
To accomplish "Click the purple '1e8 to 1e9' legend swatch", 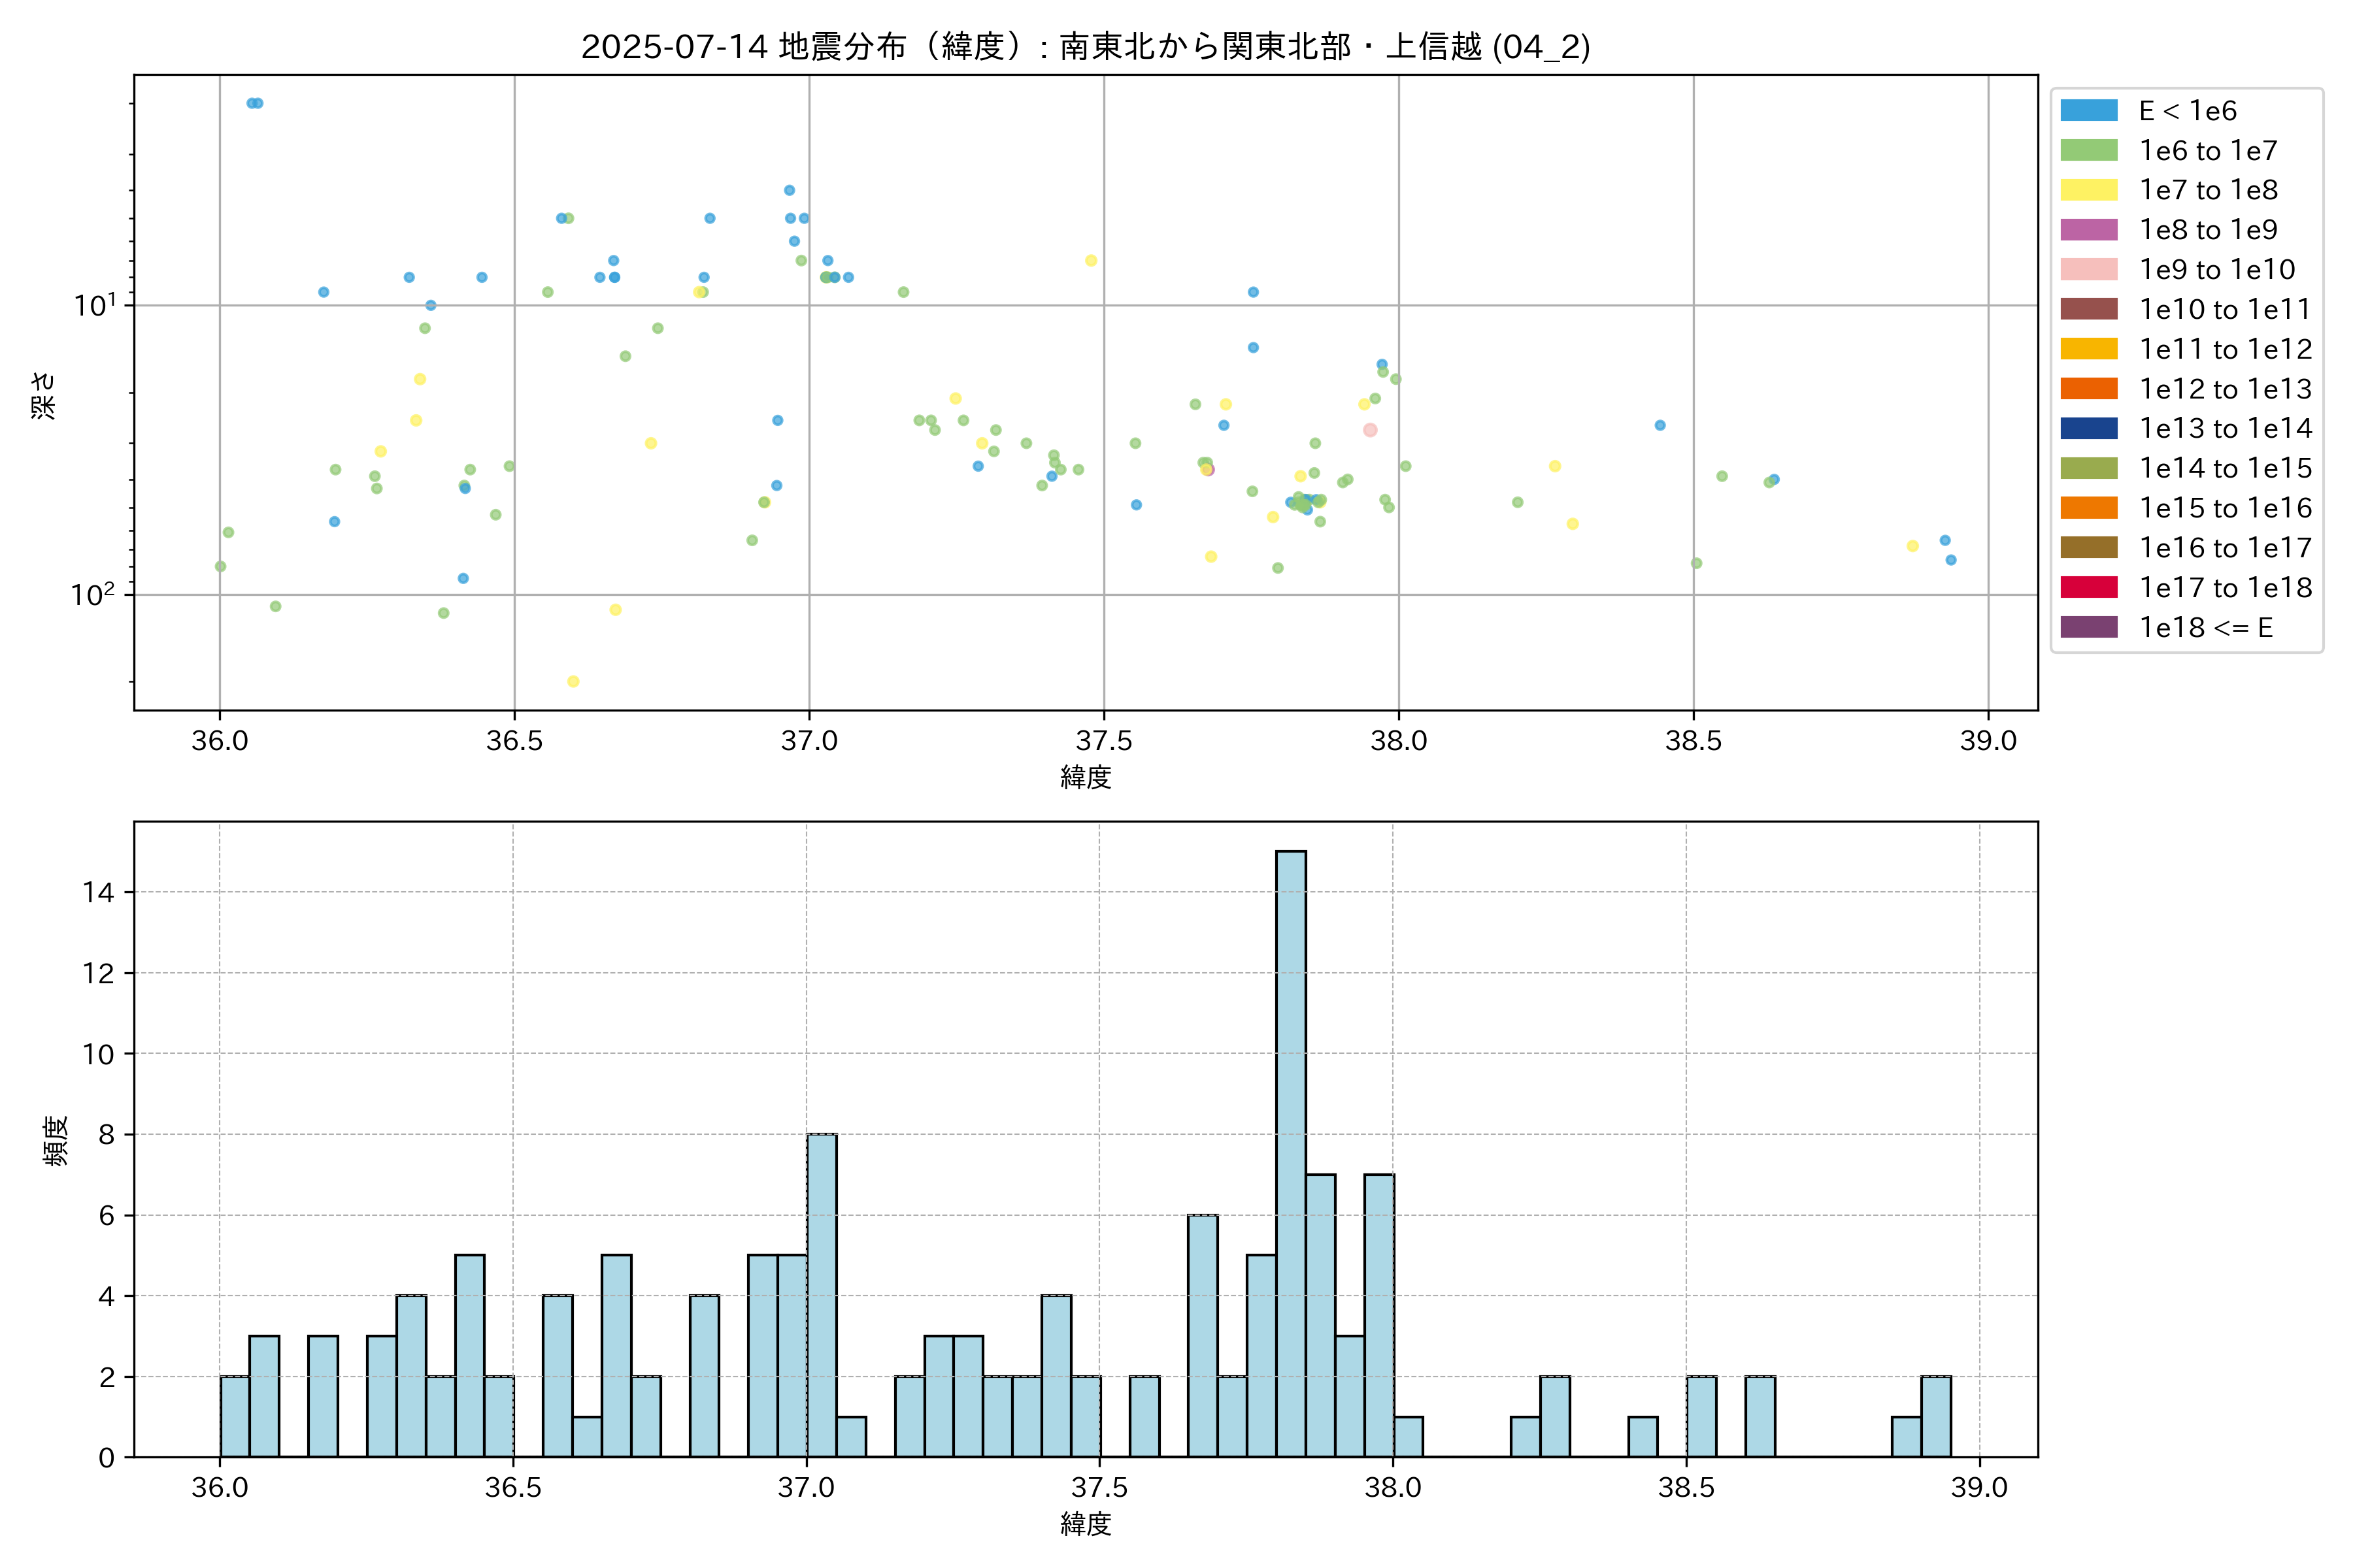I will 2088,230.
